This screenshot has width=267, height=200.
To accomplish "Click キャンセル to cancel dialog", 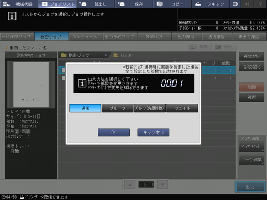I will point(153,132).
